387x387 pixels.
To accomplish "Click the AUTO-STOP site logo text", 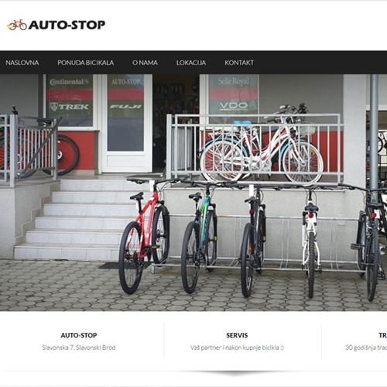I will [x=67, y=25].
